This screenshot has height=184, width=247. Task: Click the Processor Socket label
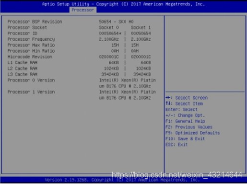(x=27, y=27)
